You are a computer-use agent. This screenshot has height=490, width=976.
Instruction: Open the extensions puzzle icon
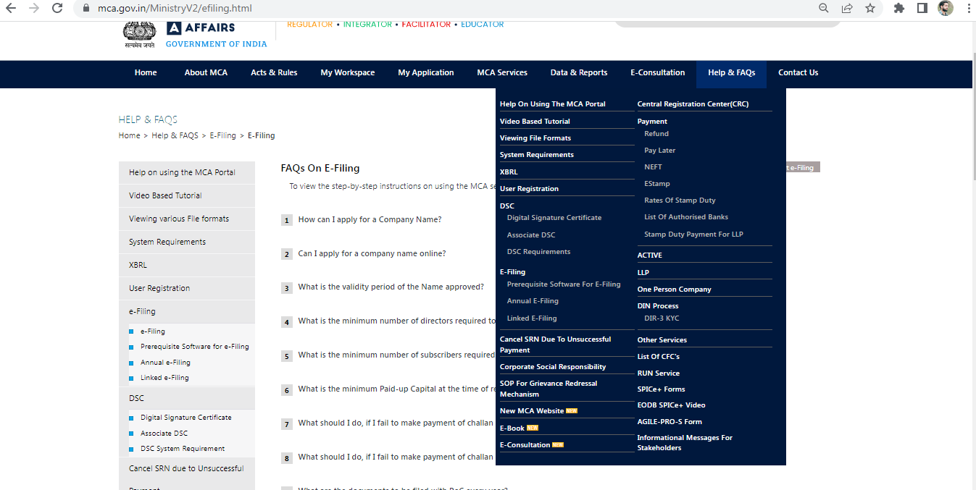pos(899,9)
